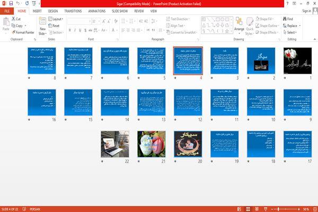The height and width of the screenshot is (212, 318).
Task: Click Find in Editing group
Action: [288, 19]
